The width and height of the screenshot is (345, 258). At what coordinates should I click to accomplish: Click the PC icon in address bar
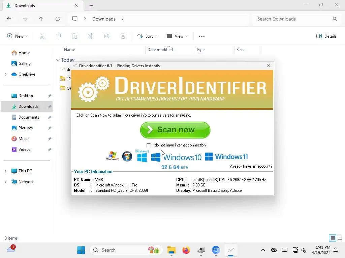[x=75, y=19]
